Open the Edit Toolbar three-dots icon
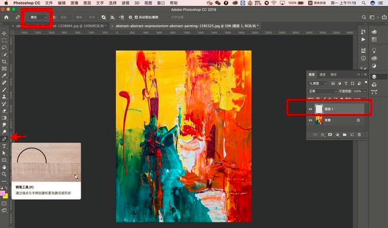 click(4, 181)
